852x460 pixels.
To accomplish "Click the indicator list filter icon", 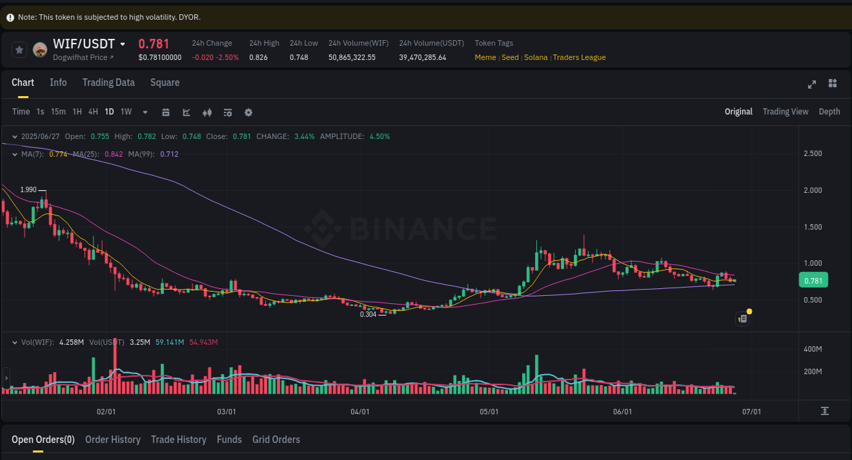I will click(228, 112).
